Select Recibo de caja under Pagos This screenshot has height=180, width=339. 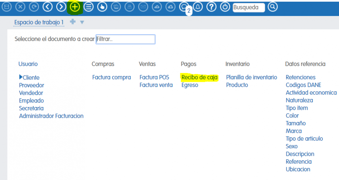200,77
